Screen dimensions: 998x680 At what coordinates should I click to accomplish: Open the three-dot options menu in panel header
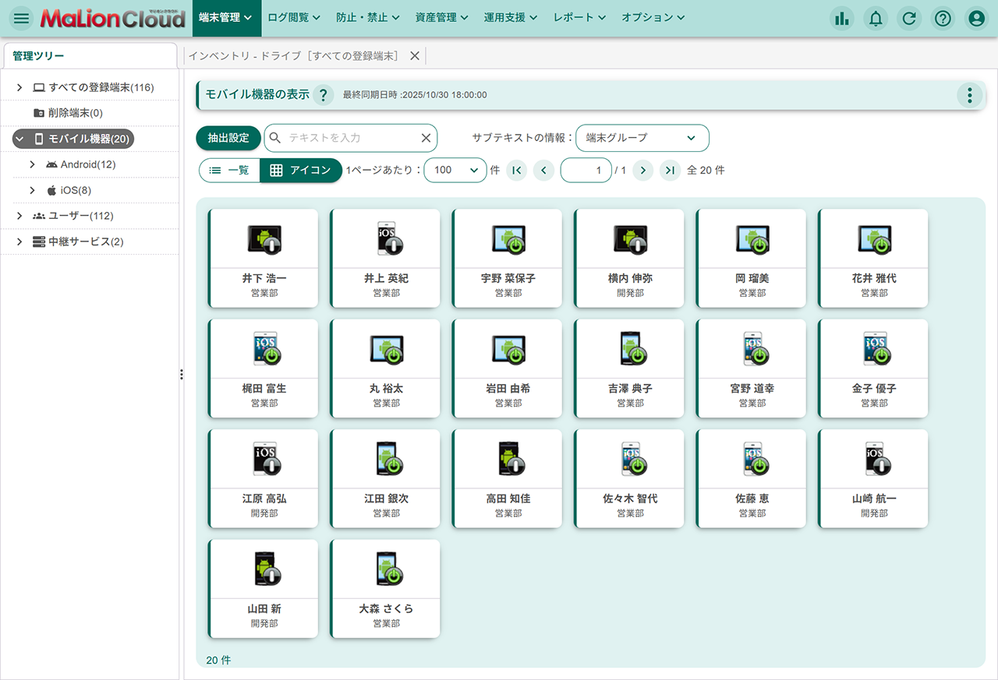969,95
